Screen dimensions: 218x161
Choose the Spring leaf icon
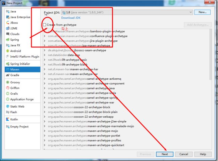point(8,40)
